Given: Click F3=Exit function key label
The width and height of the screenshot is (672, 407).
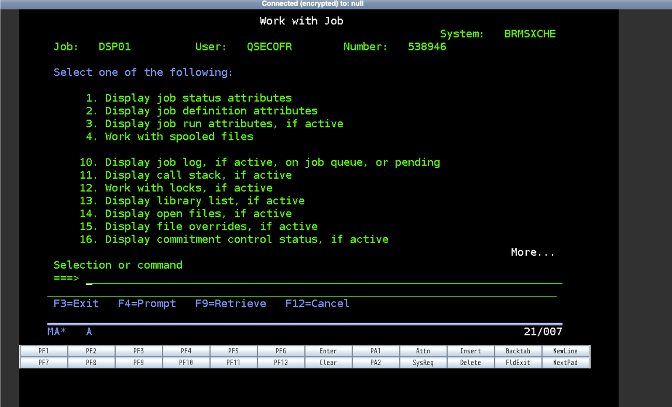Looking at the screenshot, I should pos(76,304).
